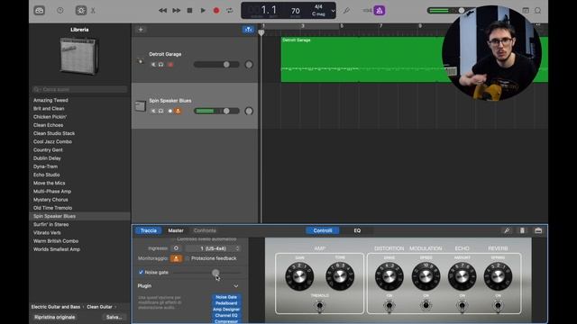This screenshot has width=577, height=324.
Task: Open the tuner icon in Smart Controls
Action: tap(507, 230)
